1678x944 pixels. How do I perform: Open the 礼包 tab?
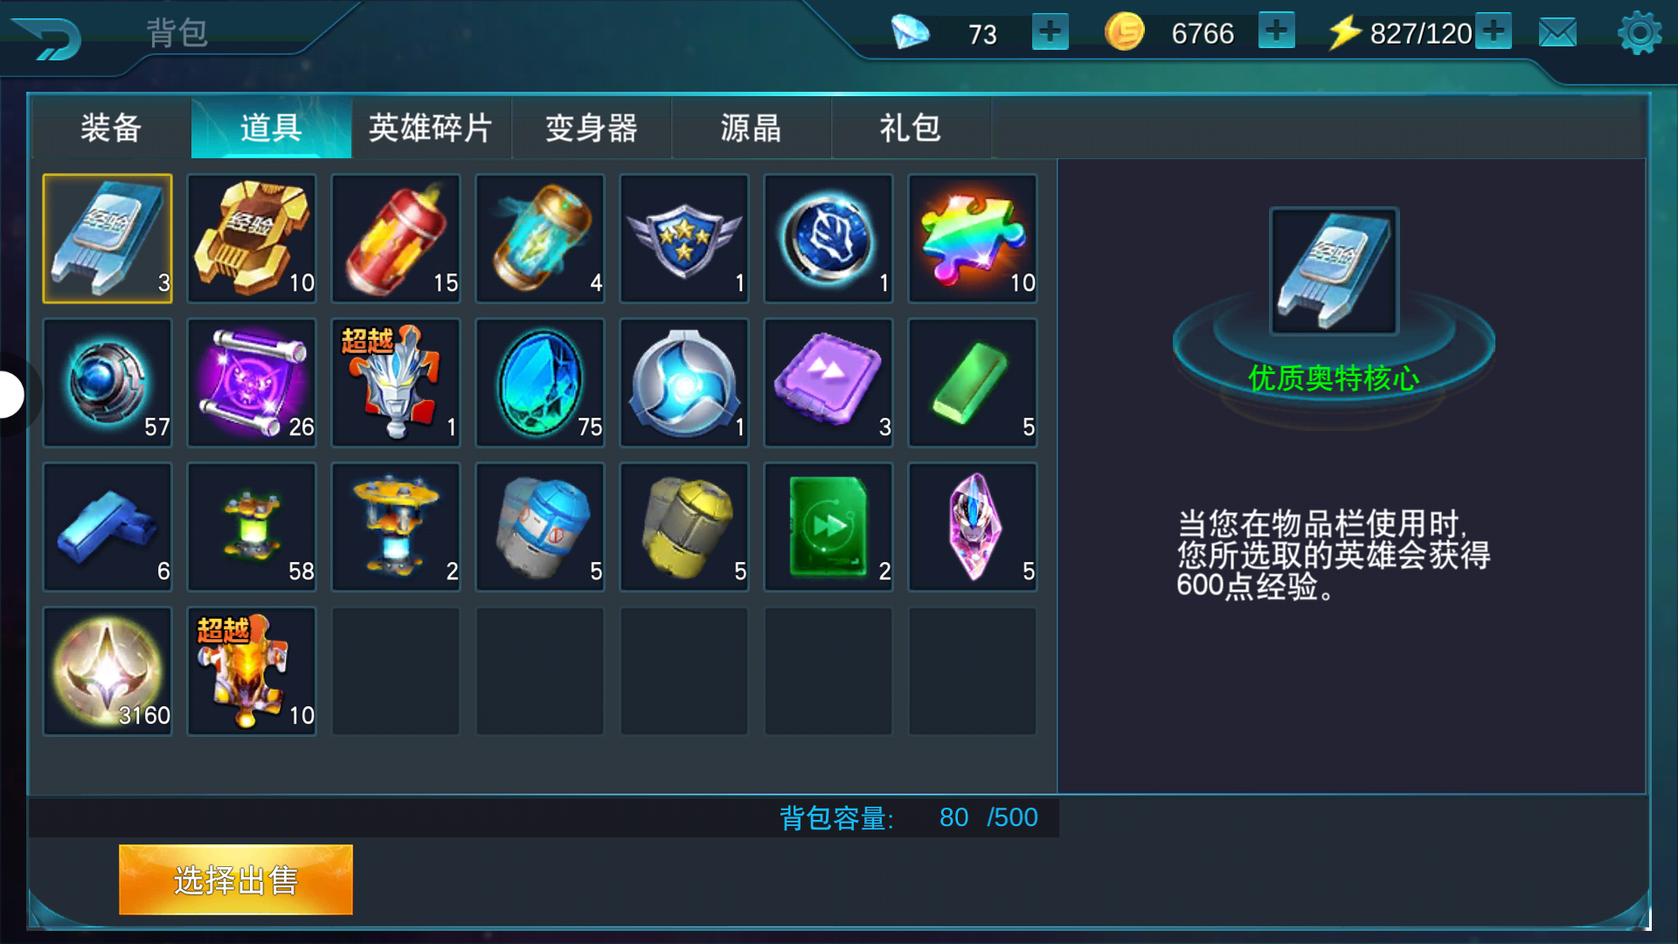[911, 128]
